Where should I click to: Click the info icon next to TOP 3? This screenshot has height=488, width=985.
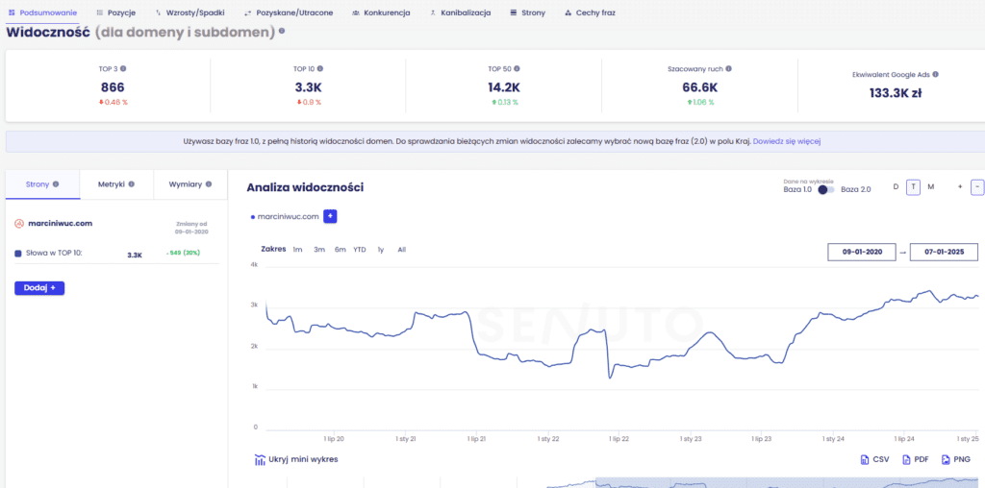click(123, 69)
